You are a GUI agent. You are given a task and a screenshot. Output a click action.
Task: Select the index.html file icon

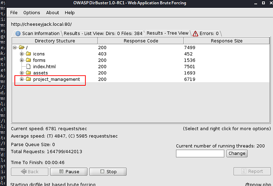pos(28,67)
